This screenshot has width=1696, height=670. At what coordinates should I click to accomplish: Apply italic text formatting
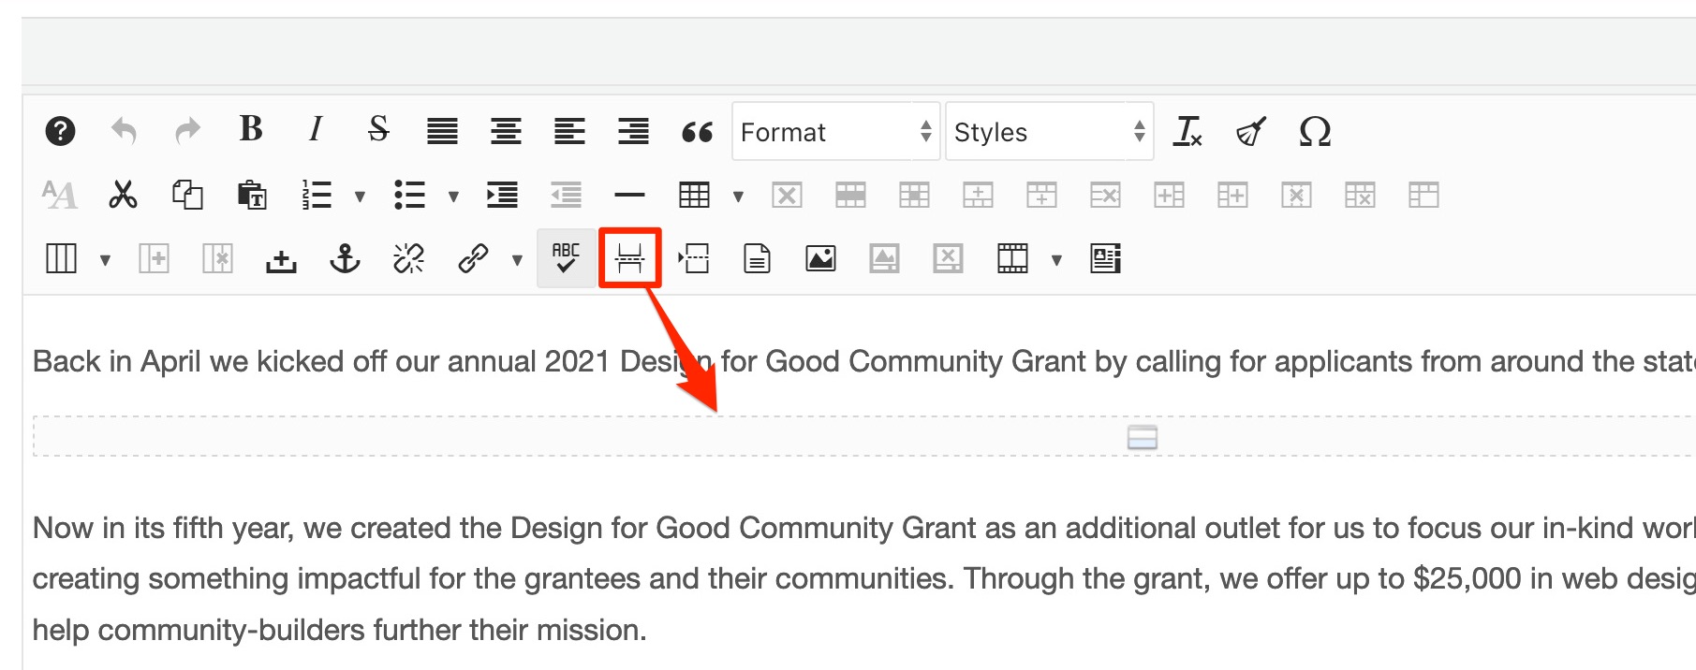(x=316, y=130)
